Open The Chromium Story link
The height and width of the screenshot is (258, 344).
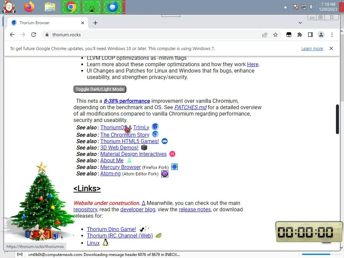point(125,135)
